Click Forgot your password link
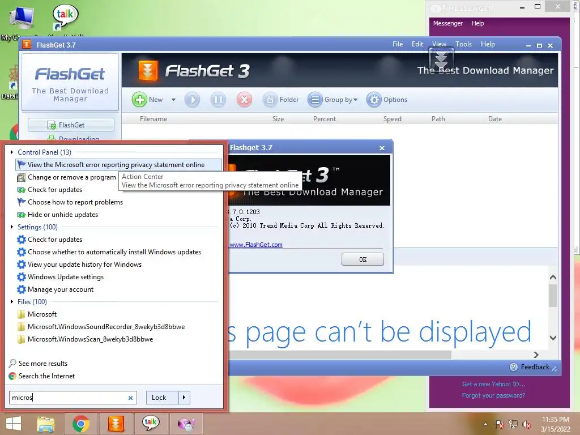580x435 pixels. point(493,395)
